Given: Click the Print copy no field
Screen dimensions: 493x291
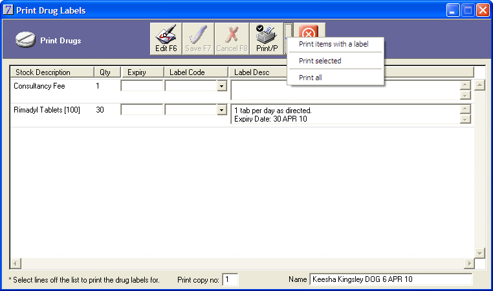Looking at the screenshot, I should click(x=230, y=279).
